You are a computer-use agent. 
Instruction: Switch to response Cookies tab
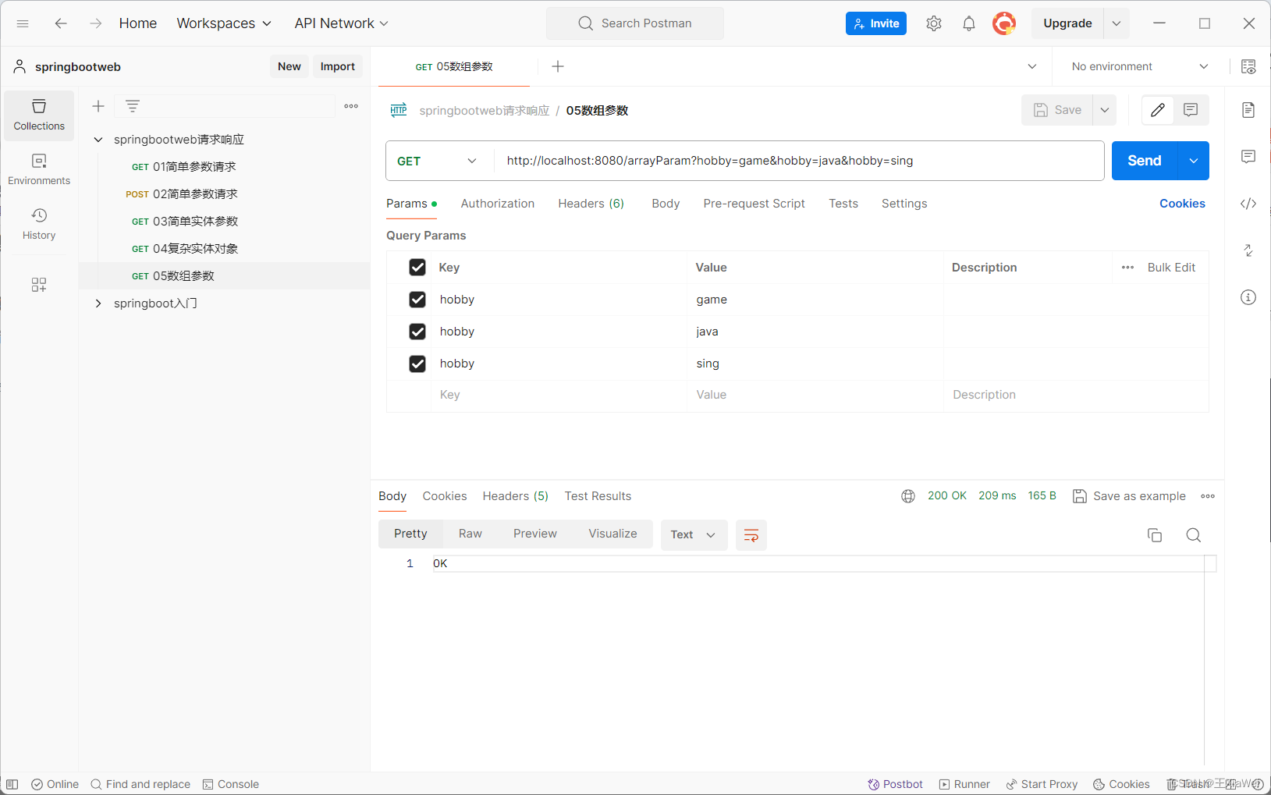coord(445,496)
